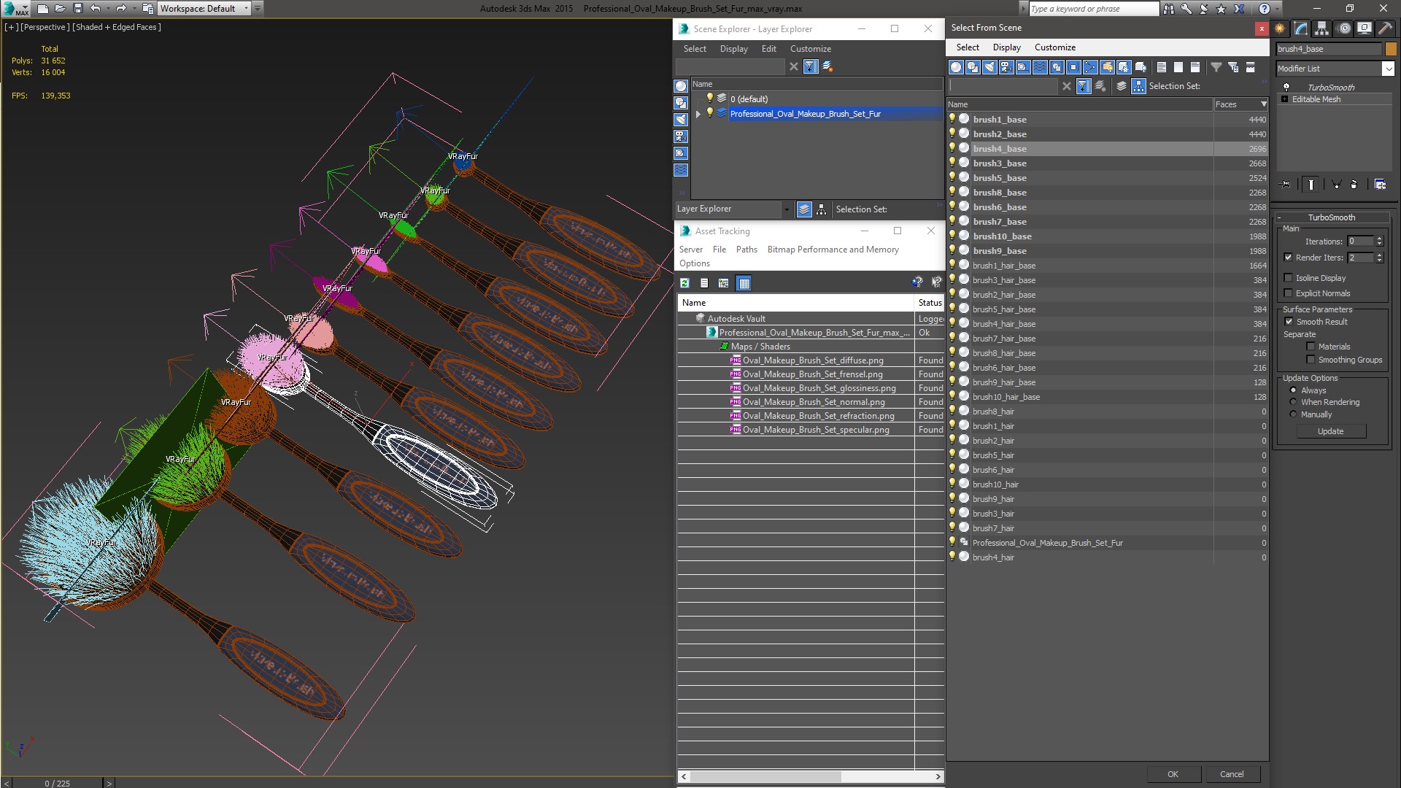
Task: Open Edit menu in Scene Explorer
Action: click(x=769, y=49)
